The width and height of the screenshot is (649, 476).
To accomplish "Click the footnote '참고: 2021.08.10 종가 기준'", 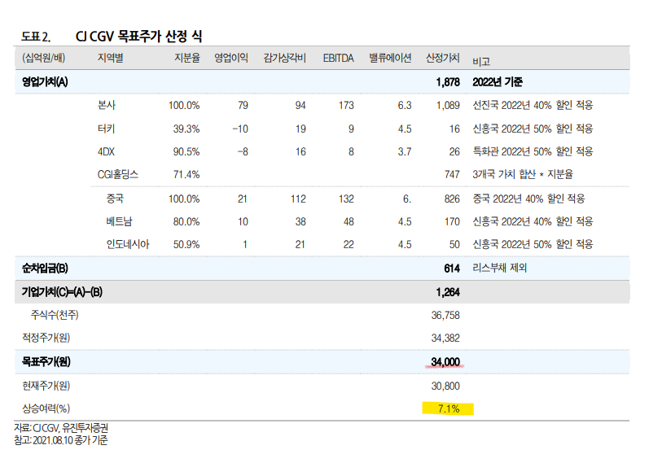I will (61, 440).
